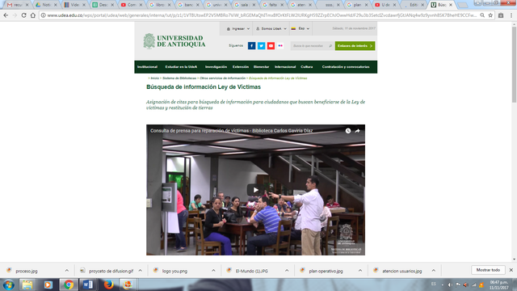Viewport: 517px width, 291px height.
Task: Expand options for El-Mundo (1).JPG download
Action: (x=287, y=271)
